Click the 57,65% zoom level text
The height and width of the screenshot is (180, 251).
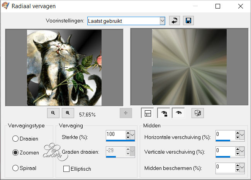pos(87,115)
